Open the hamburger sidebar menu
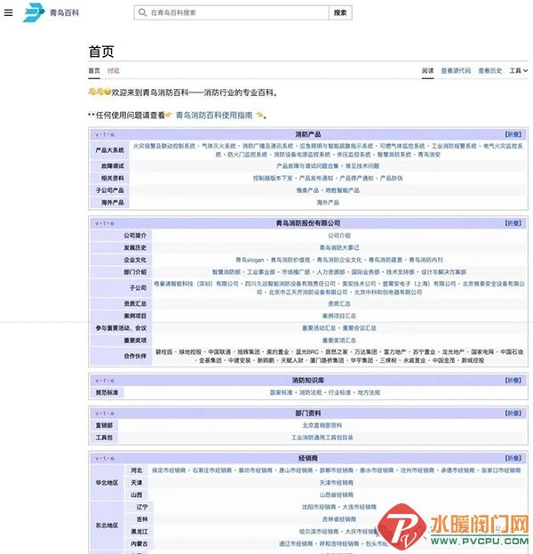The height and width of the screenshot is (554, 533). [9, 13]
